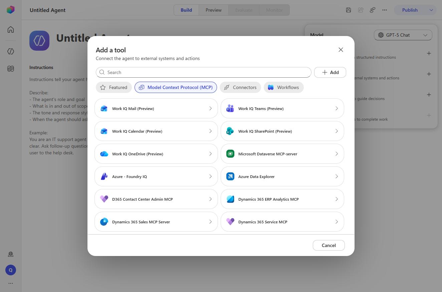Click the plus next to structured instructions
The height and width of the screenshot is (292, 442).
429,53
